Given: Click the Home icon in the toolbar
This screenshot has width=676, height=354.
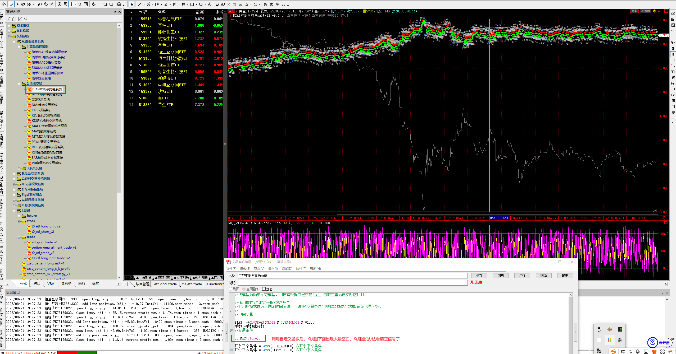Looking at the screenshot, I should click(x=4, y=4).
